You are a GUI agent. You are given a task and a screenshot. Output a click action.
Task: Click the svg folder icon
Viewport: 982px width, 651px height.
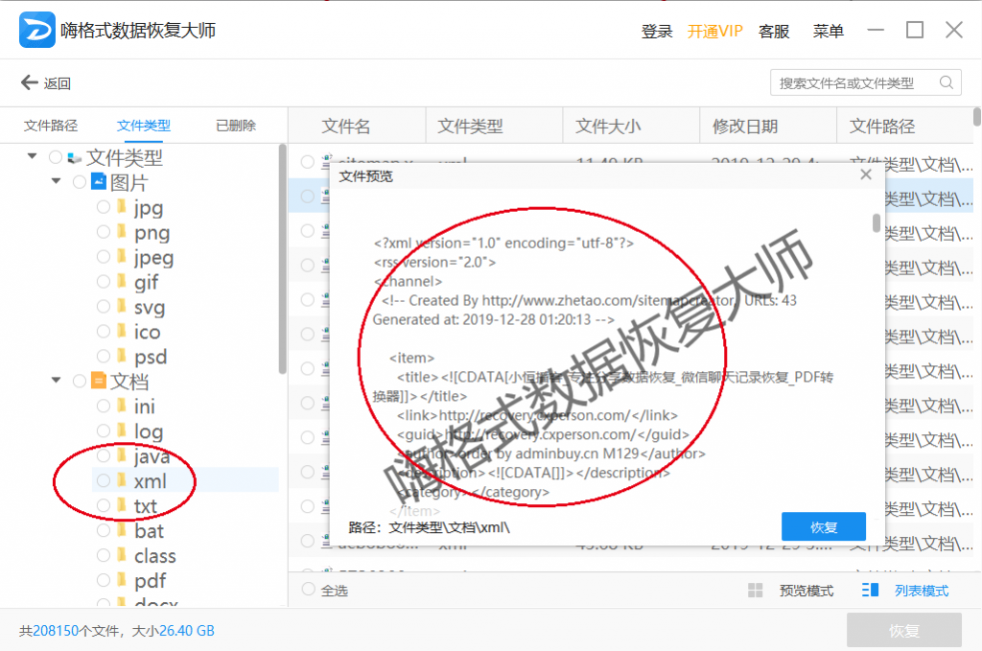pyautogui.click(x=122, y=306)
